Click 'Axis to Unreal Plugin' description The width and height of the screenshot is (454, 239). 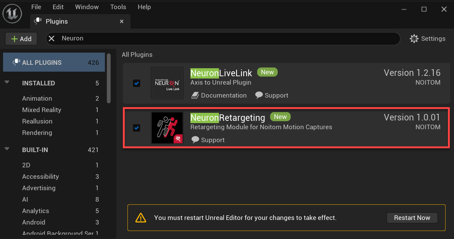tap(221, 82)
